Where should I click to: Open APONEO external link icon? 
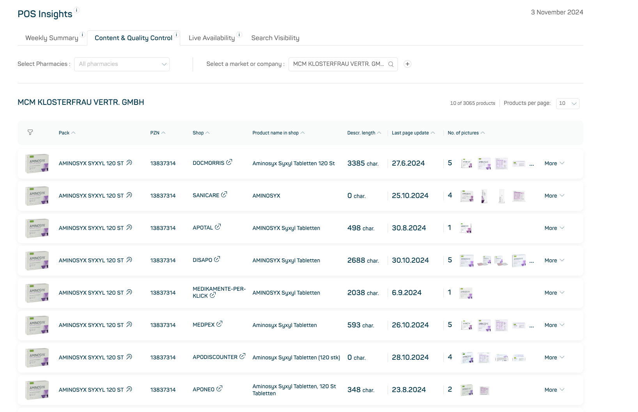tap(220, 389)
